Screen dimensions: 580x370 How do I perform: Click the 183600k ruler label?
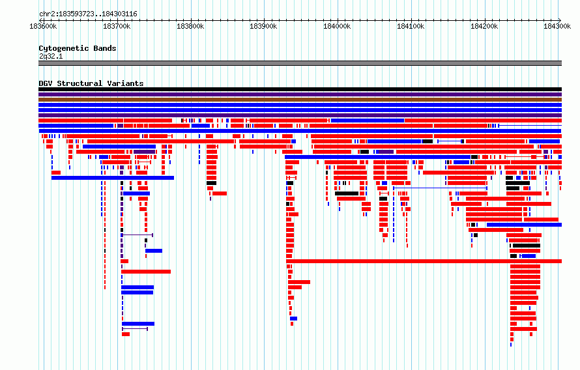tap(43, 26)
